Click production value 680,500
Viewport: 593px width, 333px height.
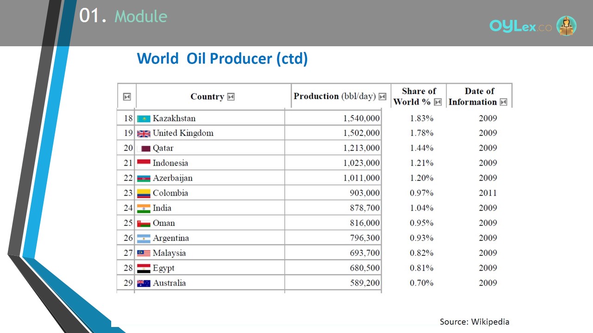(365, 268)
